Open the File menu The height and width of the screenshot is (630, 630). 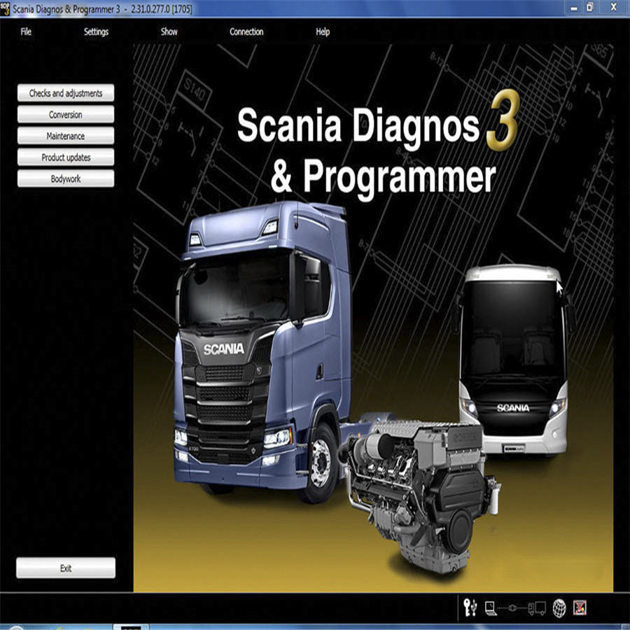26,31
